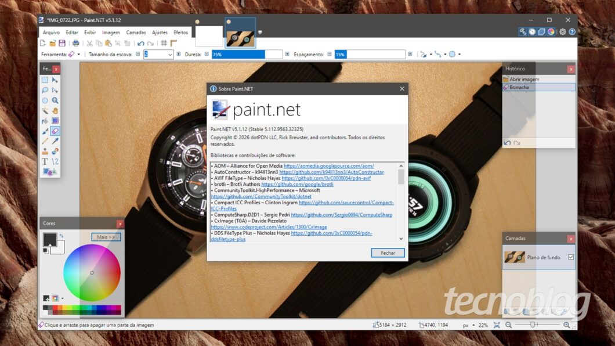Select the Line/Curve tool

pyautogui.click(x=55, y=161)
